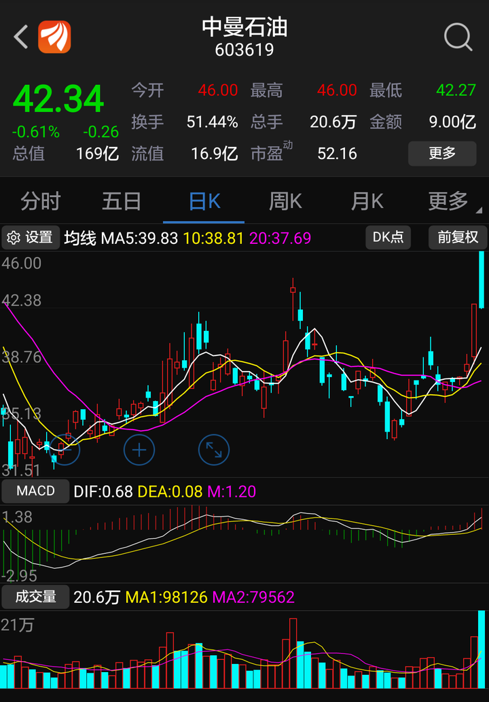Tap DIF:0.68 MACD value

(103, 491)
